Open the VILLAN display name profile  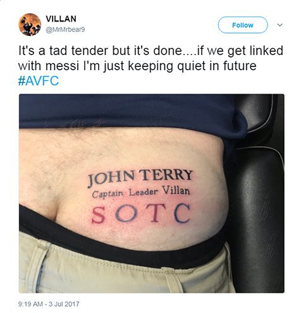pyautogui.click(x=61, y=19)
